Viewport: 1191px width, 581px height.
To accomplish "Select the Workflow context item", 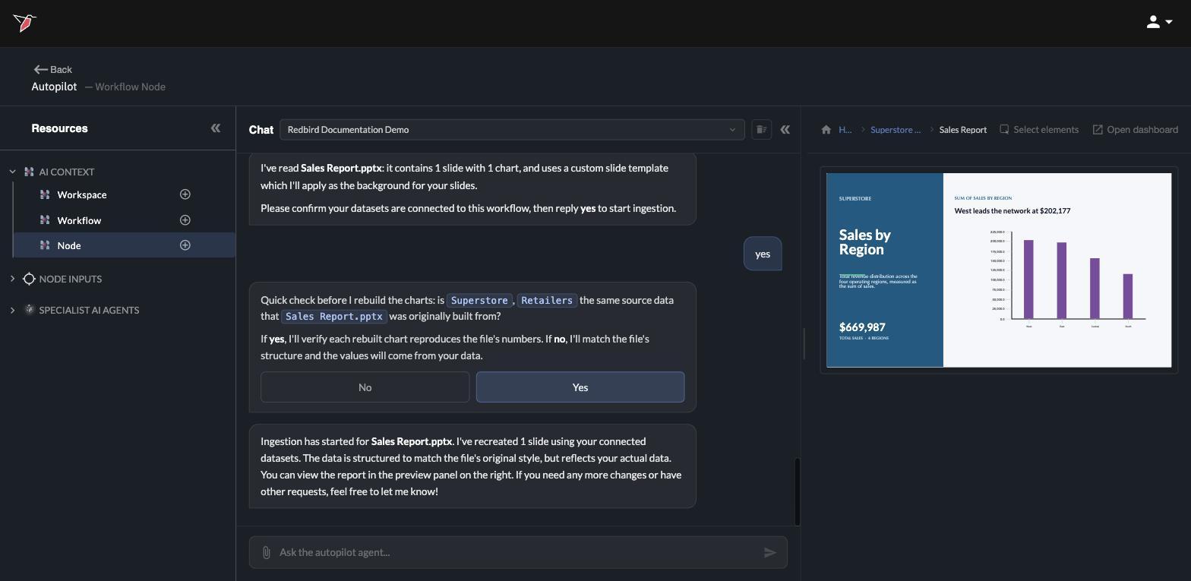I will coord(79,220).
